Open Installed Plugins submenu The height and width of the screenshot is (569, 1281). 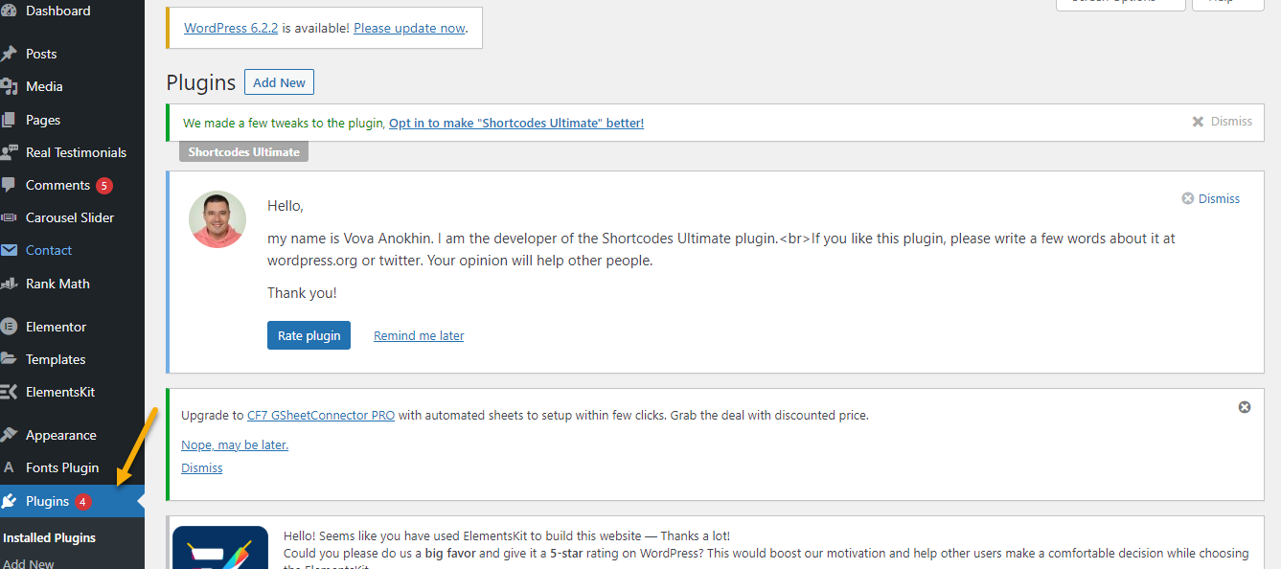point(50,537)
